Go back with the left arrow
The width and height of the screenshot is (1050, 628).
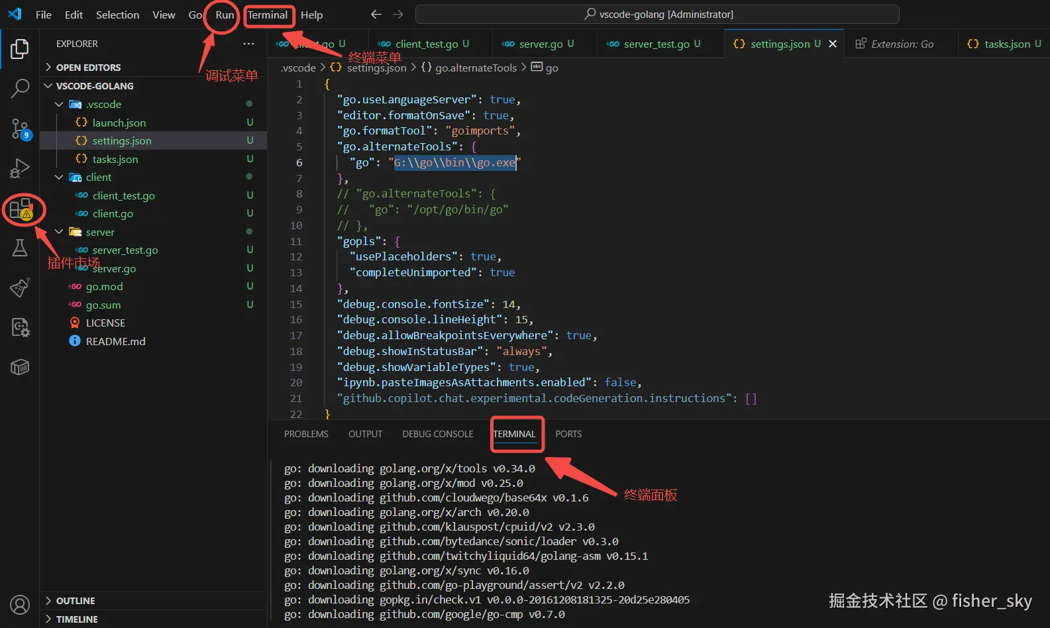(376, 14)
